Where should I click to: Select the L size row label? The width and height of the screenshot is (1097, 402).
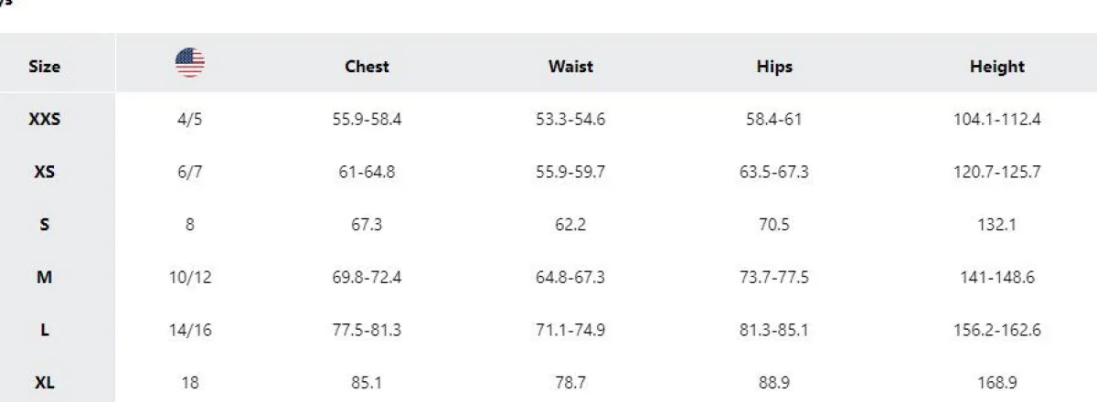44,331
